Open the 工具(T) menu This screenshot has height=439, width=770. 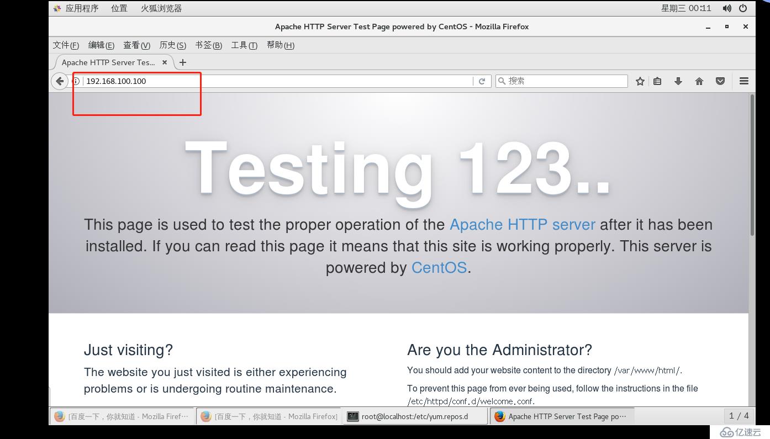click(x=244, y=45)
